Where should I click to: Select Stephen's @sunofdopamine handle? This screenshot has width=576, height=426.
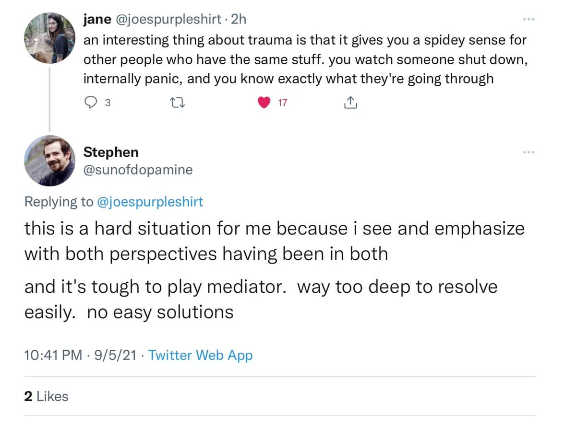138,169
